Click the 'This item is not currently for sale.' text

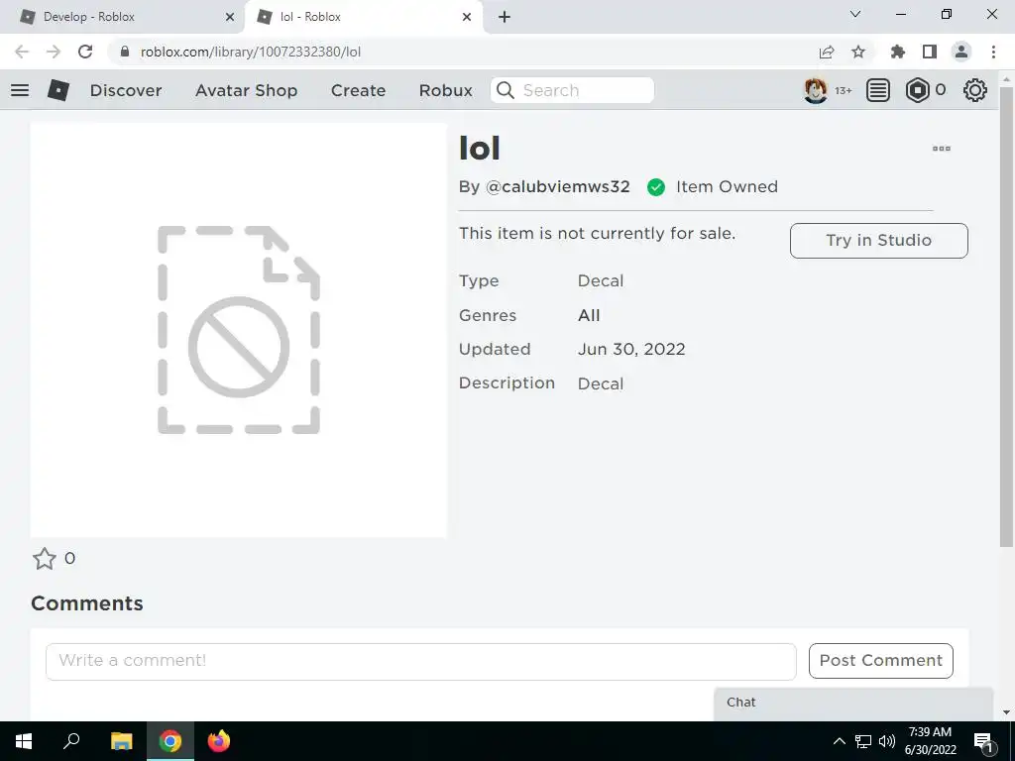[x=597, y=233]
